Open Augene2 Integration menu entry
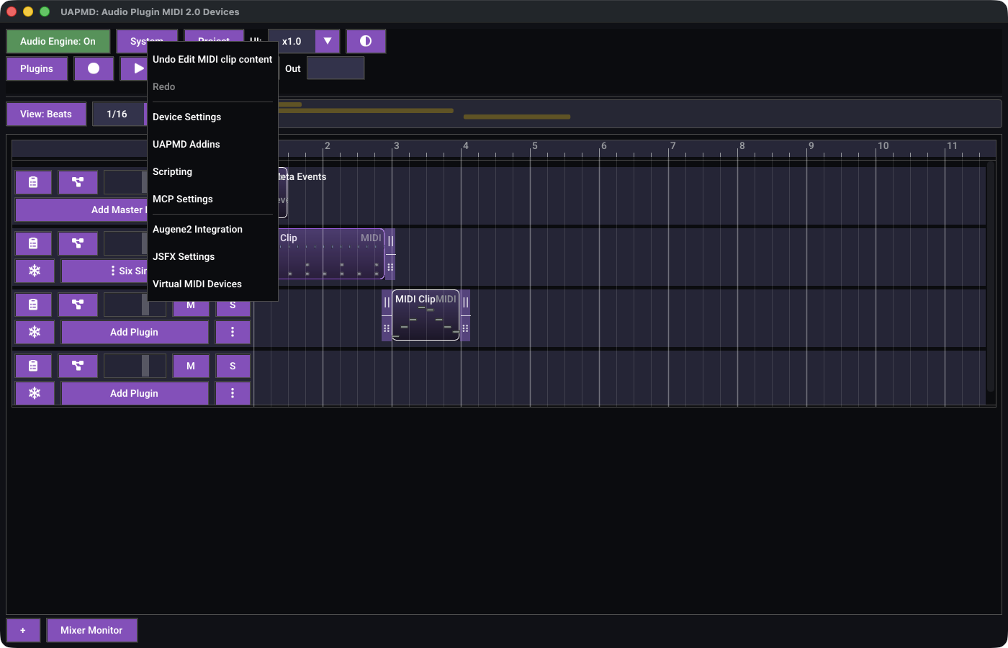1008x648 pixels. 212,229
